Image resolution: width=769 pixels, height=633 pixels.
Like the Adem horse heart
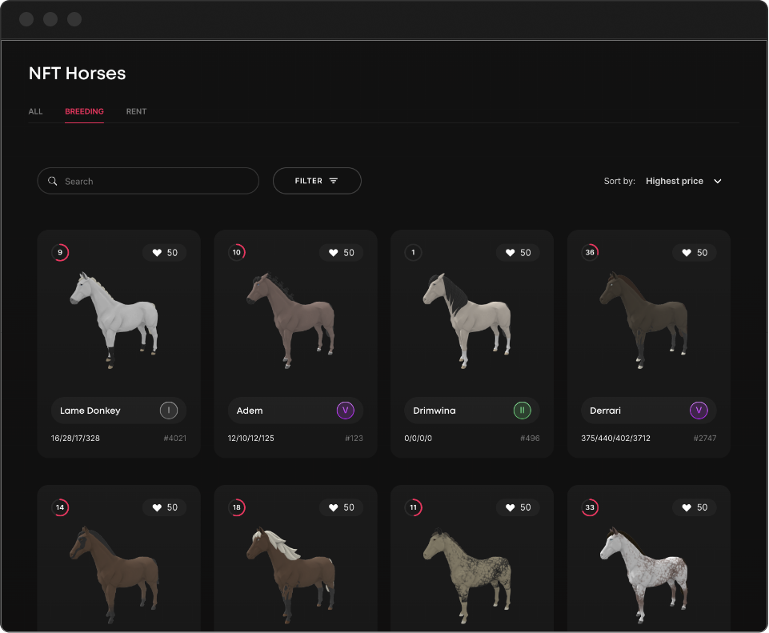click(x=334, y=253)
